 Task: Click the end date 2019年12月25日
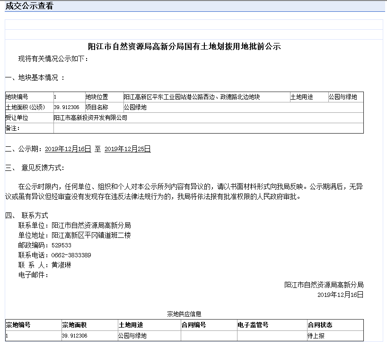(127, 149)
